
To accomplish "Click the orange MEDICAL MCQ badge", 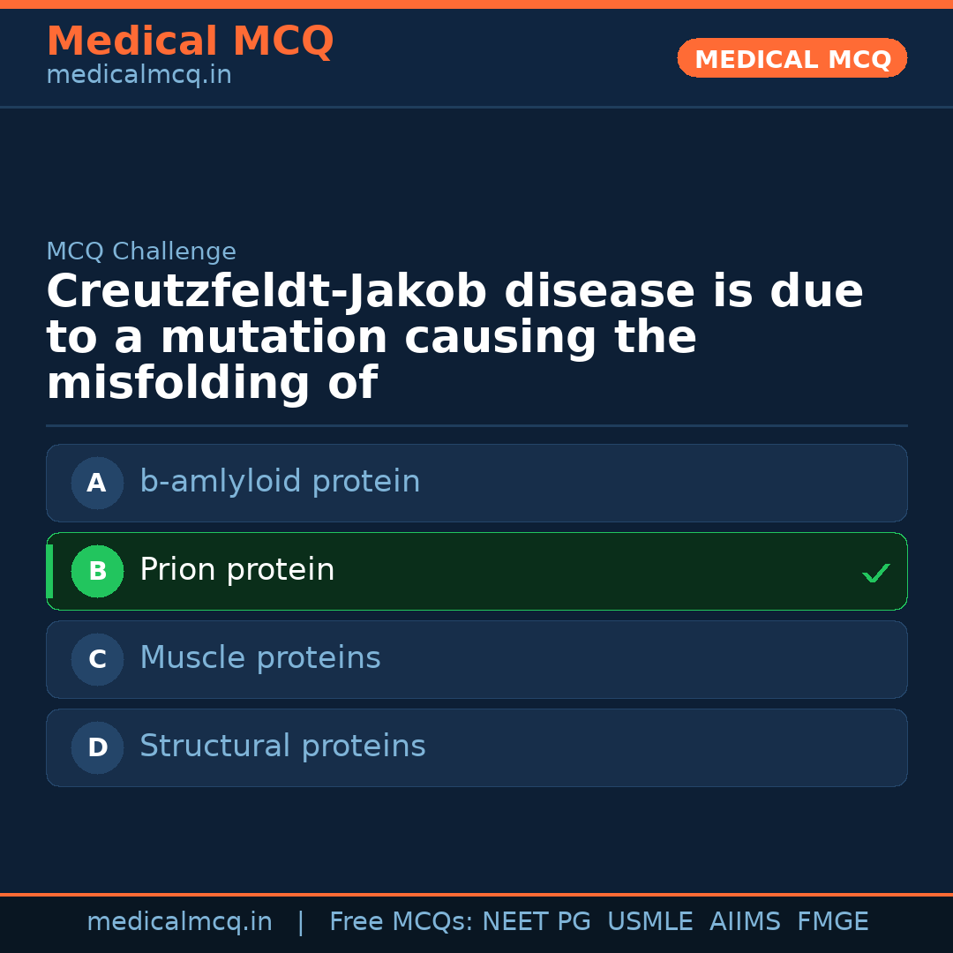I will tap(792, 58).
